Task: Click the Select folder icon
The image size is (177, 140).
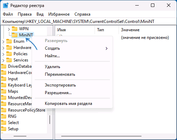Action: click(x=3, y=123)
